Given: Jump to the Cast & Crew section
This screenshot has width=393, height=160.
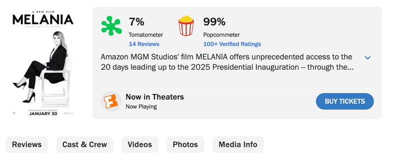Looking at the screenshot, I should click(x=85, y=144).
